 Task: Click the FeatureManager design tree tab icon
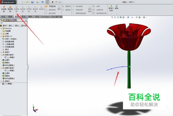pos(2,20)
